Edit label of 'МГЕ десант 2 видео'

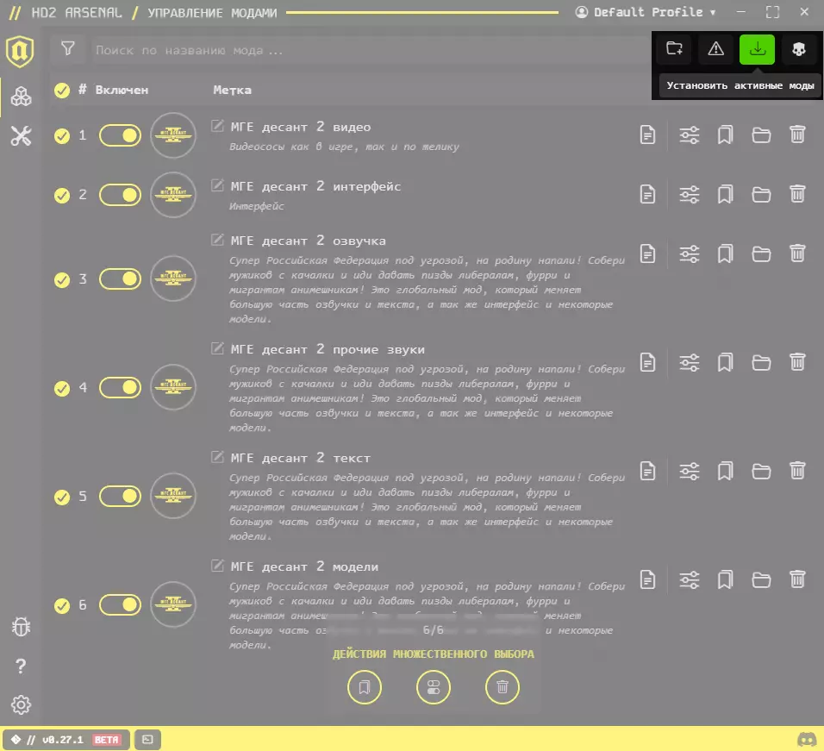[x=217, y=126]
